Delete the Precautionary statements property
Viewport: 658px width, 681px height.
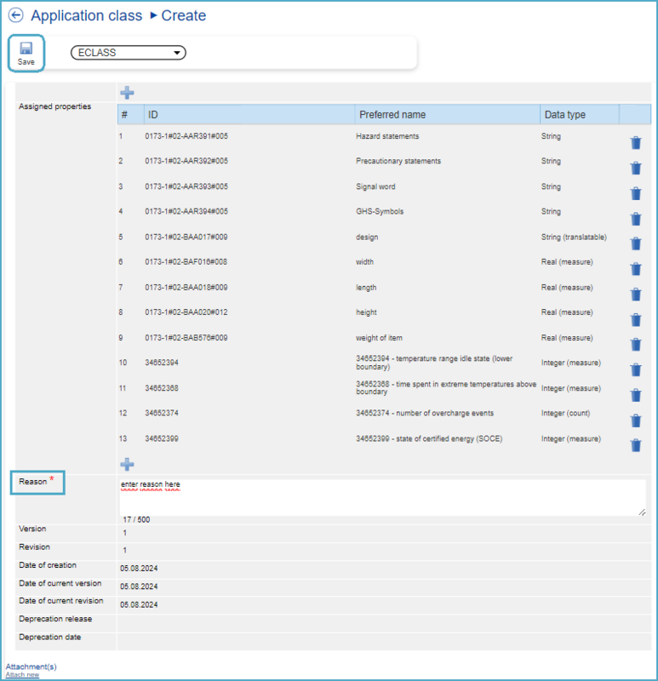pos(635,169)
